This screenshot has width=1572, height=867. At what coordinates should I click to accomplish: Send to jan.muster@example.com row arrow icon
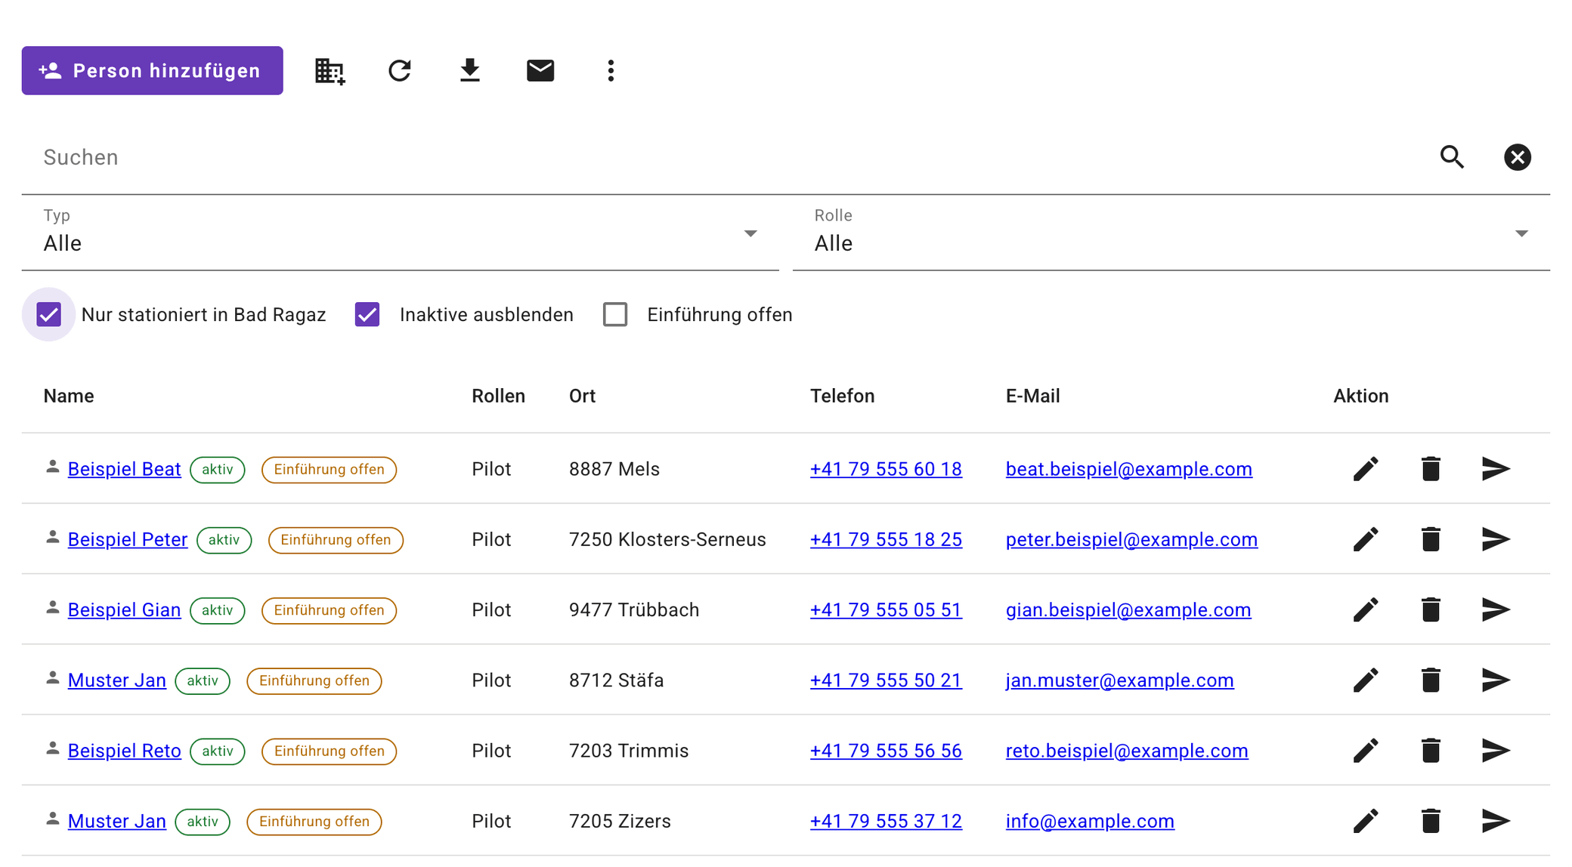click(x=1496, y=680)
